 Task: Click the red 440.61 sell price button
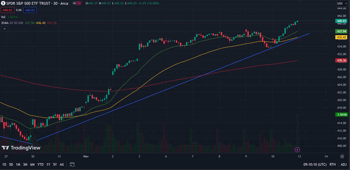(7, 10)
